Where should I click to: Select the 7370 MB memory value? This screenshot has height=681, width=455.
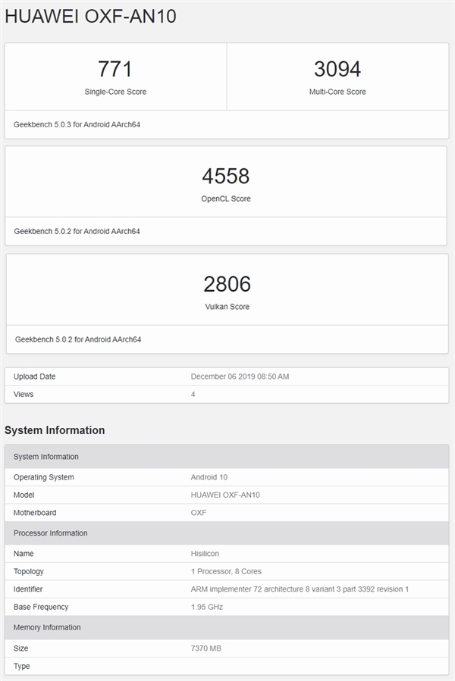pos(206,648)
